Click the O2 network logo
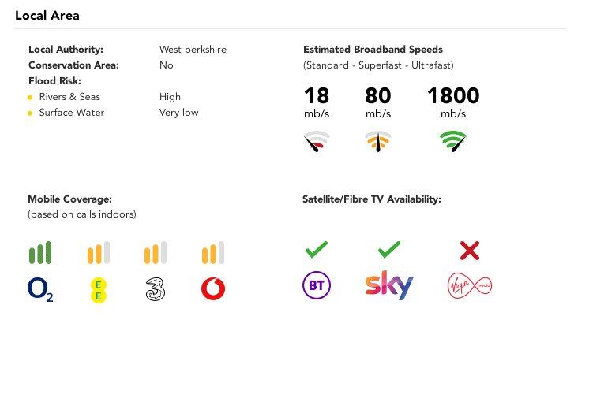 [40, 289]
